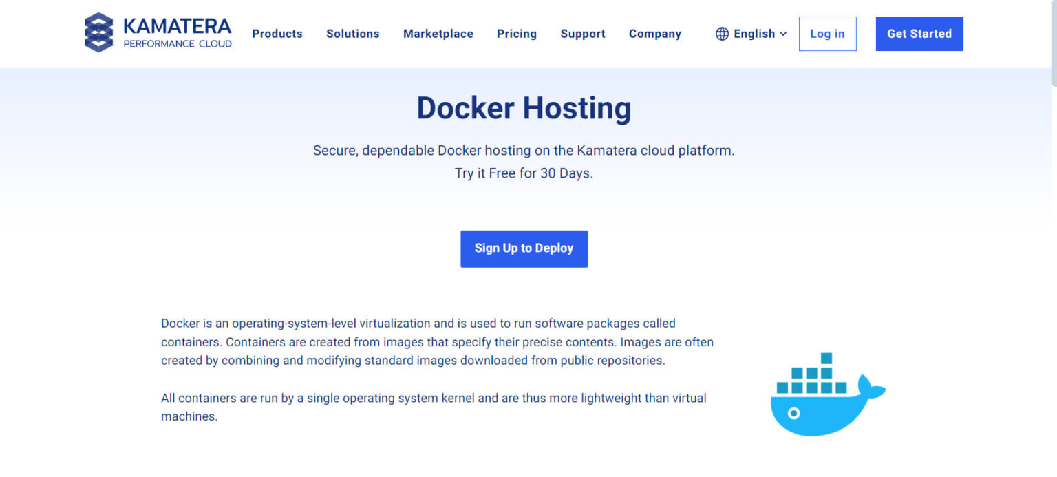Click the Log in button

[827, 34]
